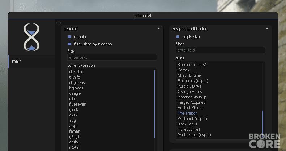Image resolution: width=286 pixels, height=151 pixels.
Task: Select fiveseven in weapon list
Action: [x=78, y=104]
